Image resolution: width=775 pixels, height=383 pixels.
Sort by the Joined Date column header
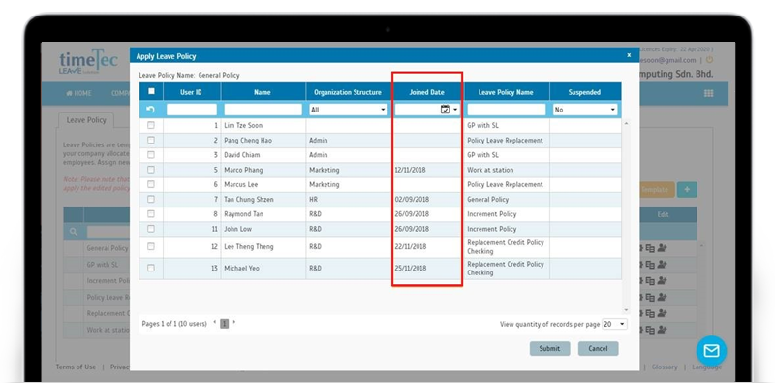[427, 92]
